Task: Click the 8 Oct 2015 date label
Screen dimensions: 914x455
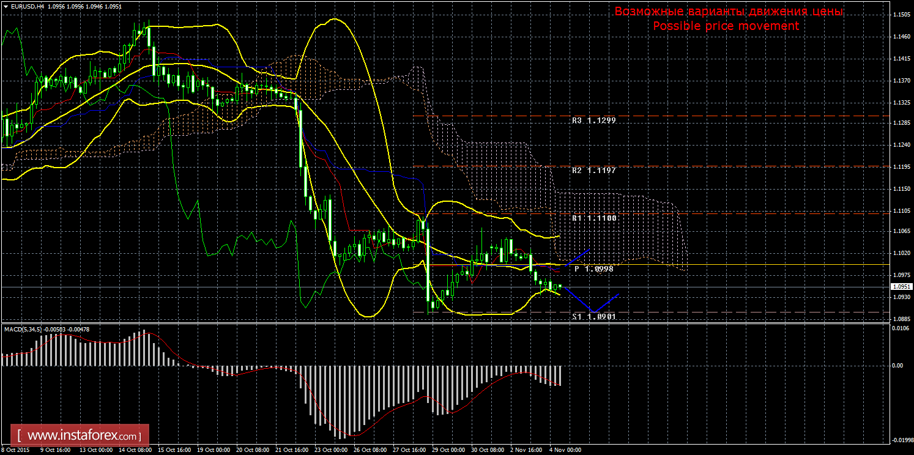Action: tap(16, 450)
